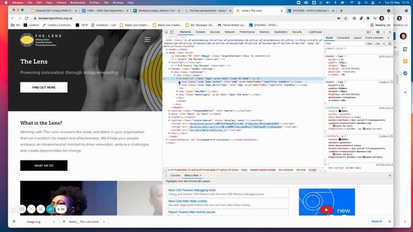Open New Core Web Vitals overlay link

[188, 201]
